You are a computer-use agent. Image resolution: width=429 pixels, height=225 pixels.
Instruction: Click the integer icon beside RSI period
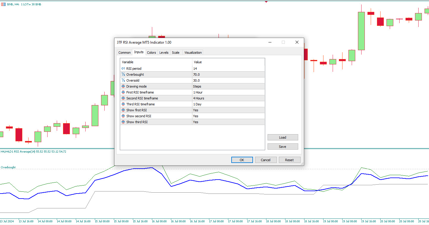[123, 69]
